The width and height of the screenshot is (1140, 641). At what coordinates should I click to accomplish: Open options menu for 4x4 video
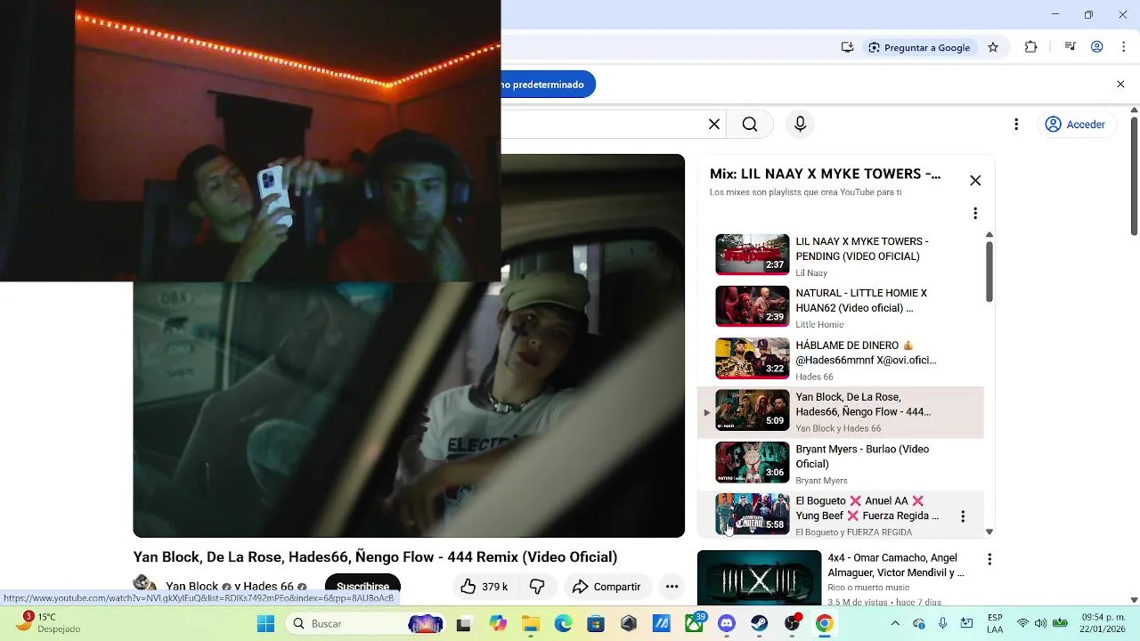click(989, 560)
